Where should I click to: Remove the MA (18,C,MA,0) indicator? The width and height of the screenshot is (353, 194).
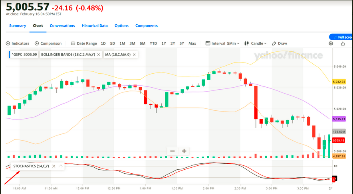pyautogui.click(x=134, y=55)
